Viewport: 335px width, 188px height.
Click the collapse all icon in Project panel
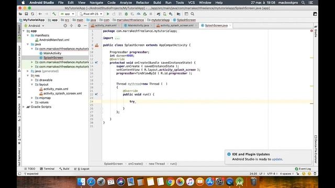71,26
